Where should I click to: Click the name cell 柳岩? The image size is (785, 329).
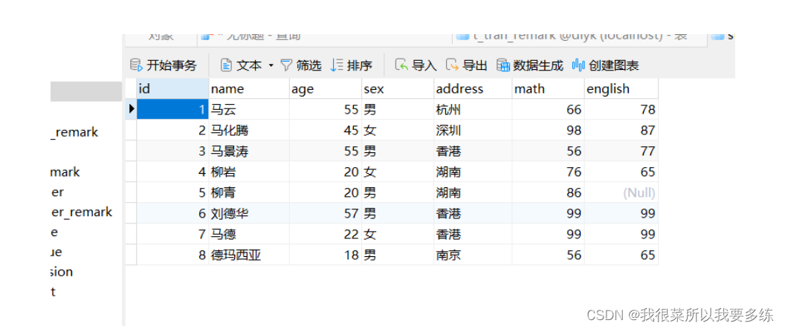click(x=249, y=172)
